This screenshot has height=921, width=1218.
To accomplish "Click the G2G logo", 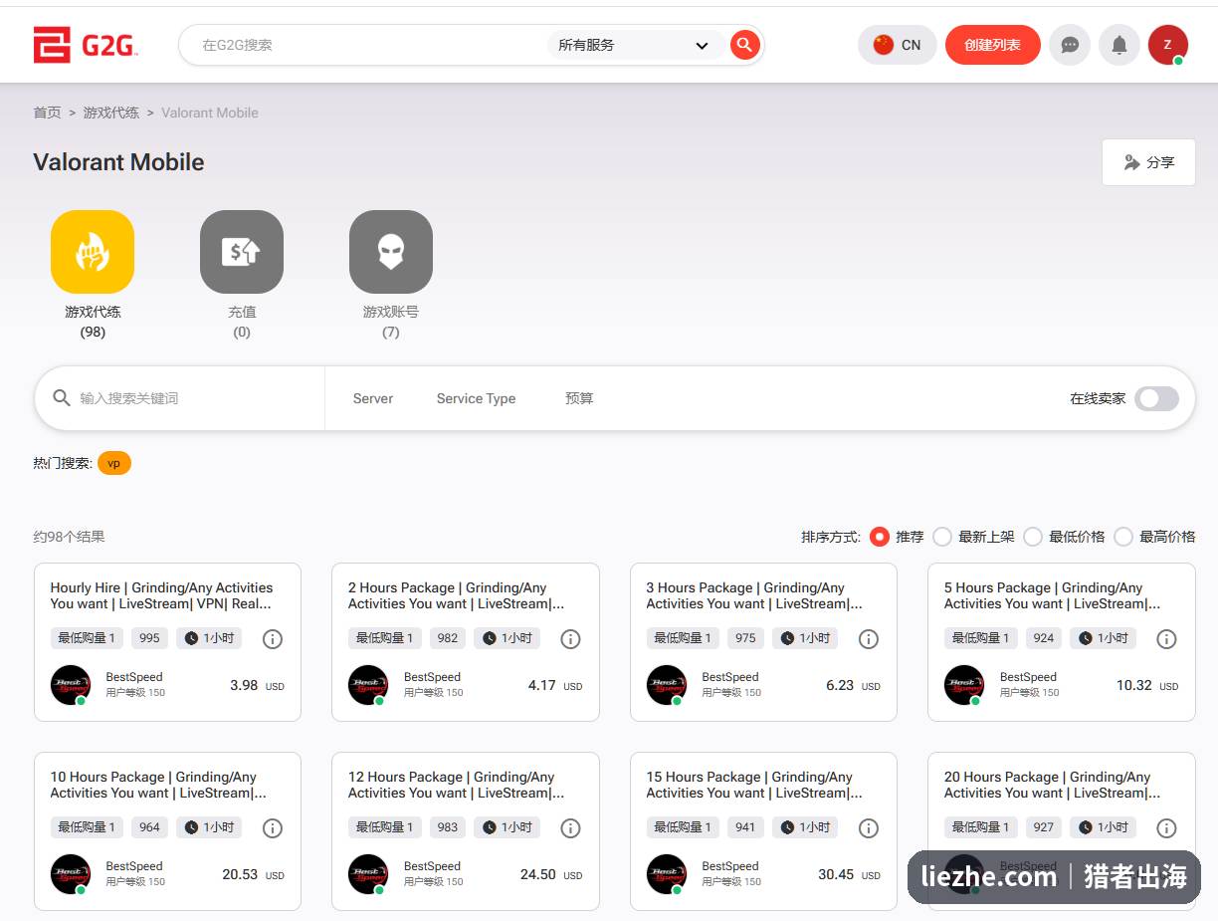I will coord(86,45).
